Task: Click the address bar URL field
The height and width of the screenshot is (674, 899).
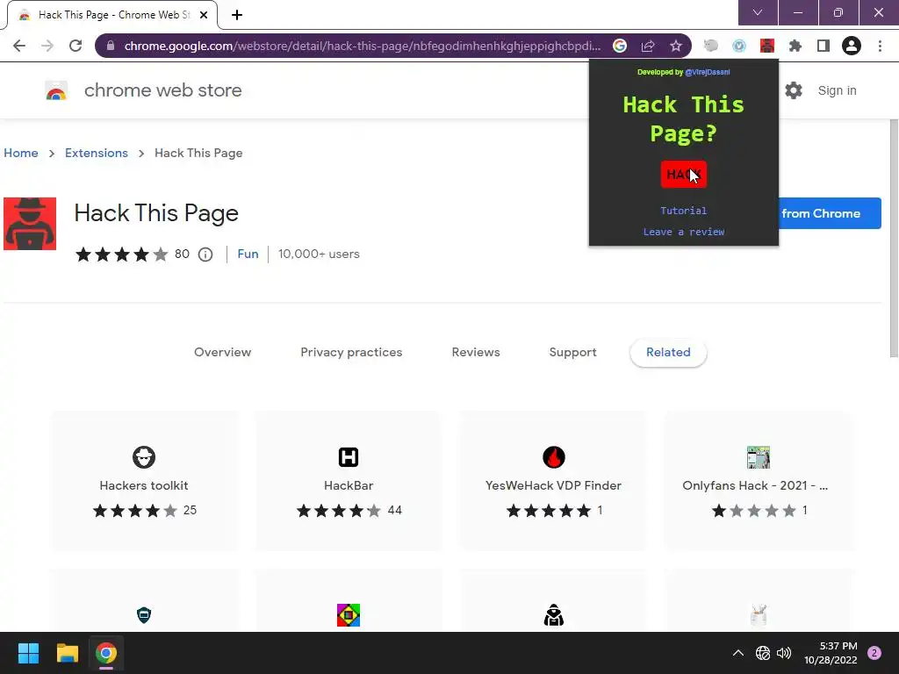Action: (363, 46)
